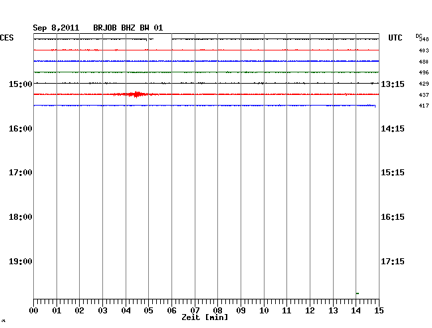Click the DC offset value 348
Image resolution: width=432 pixels, height=328 pixels.
[424, 39]
